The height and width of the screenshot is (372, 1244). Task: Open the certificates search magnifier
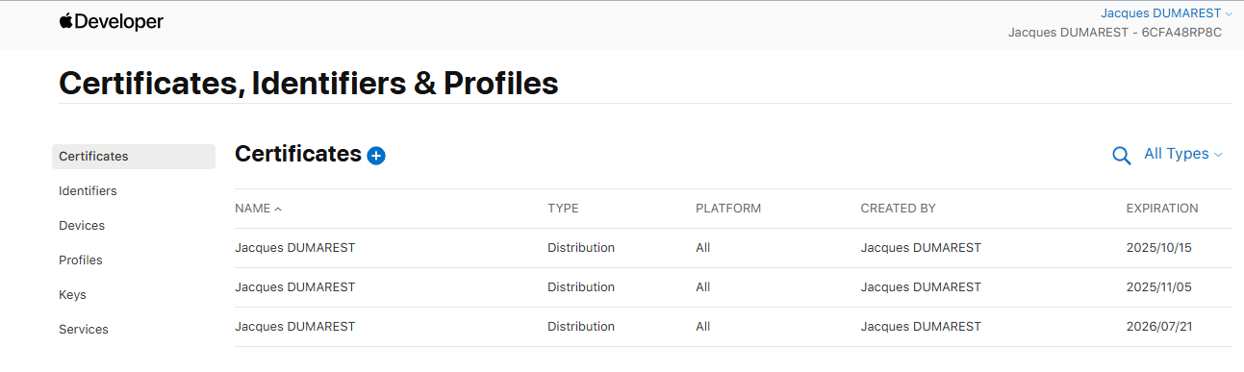click(1121, 156)
